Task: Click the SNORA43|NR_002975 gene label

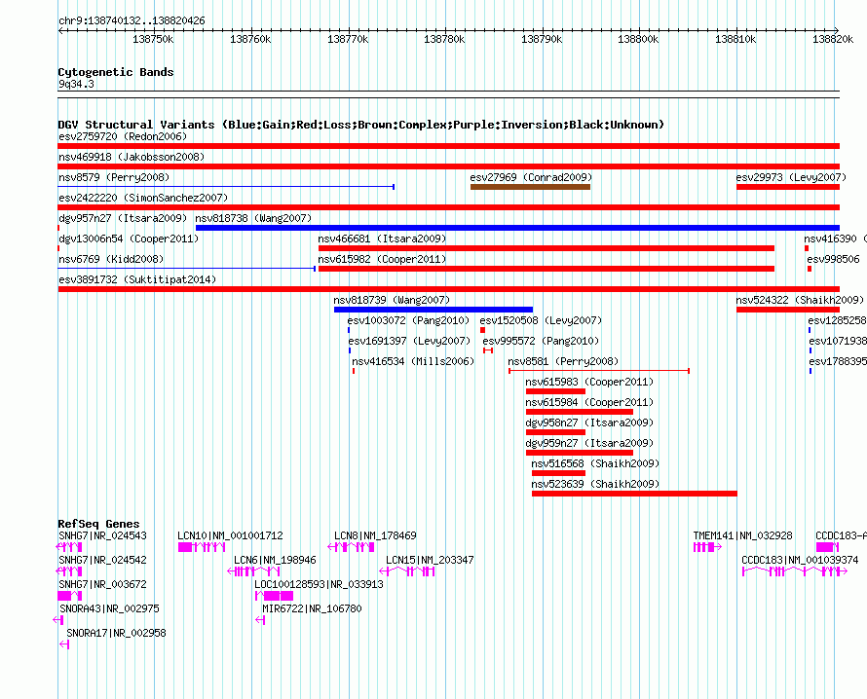Action: click(109, 608)
